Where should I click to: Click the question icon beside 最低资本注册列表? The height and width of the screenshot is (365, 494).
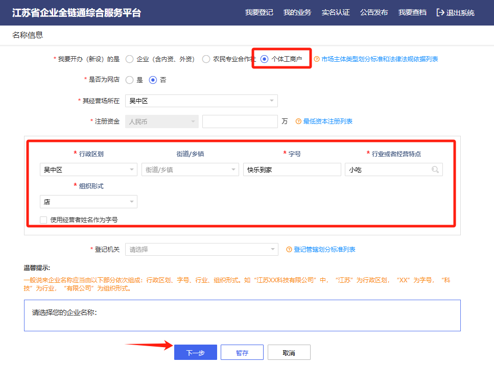[298, 121]
